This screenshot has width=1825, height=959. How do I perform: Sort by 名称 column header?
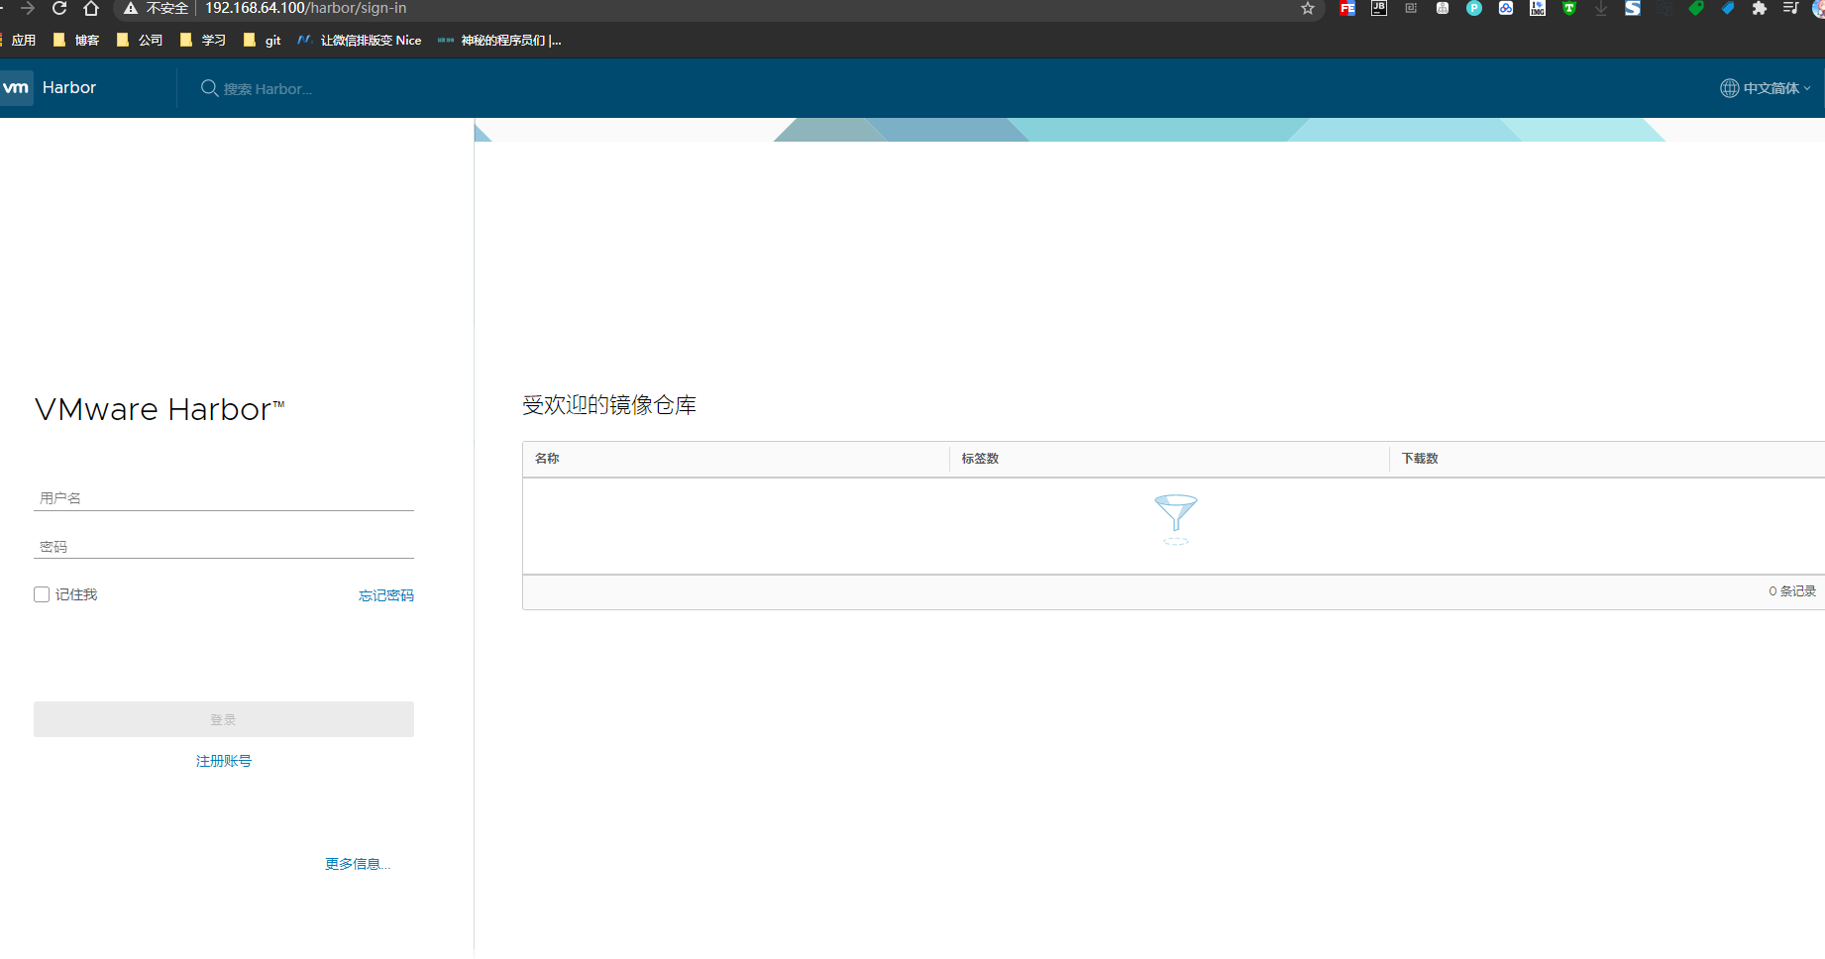tap(547, 459)
